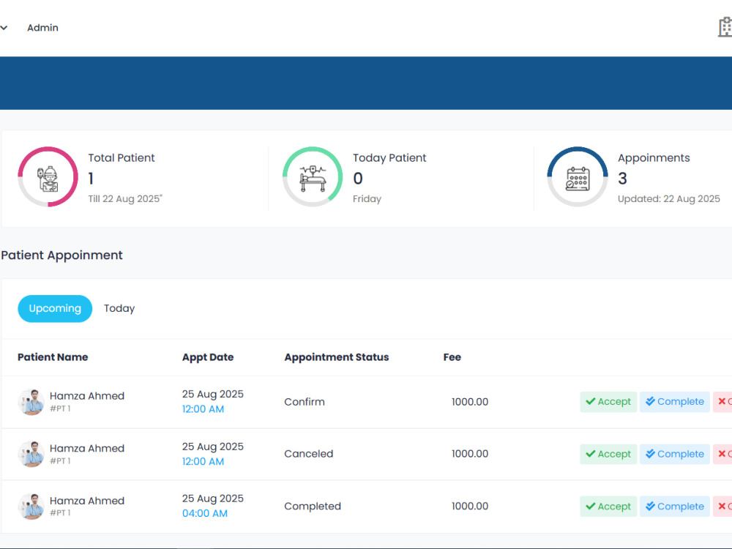Accept the Completed status appointment
732x549 pixels.
pyautogui.click(x=608, y=506)
